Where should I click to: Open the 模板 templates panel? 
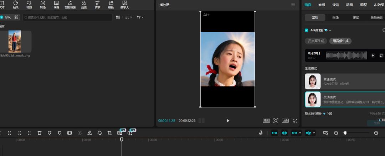(111, 5)
